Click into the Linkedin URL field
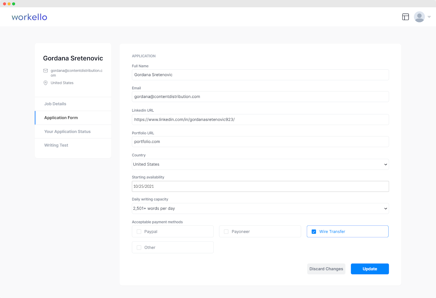 tap(260, 120)
